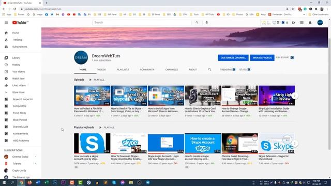Switch to the About tab
The height and width of the screenshot is (186, 331).
(x=193, y=70)
